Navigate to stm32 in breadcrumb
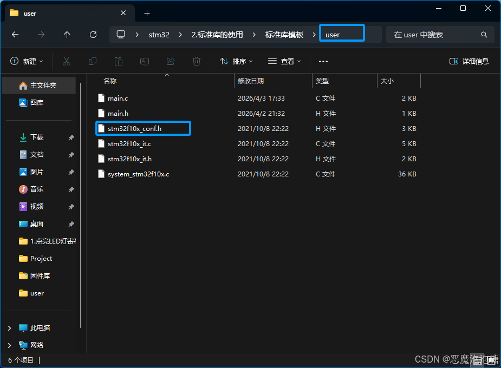Viewport: 501px width, 368px height. click(x=159, y=35)
